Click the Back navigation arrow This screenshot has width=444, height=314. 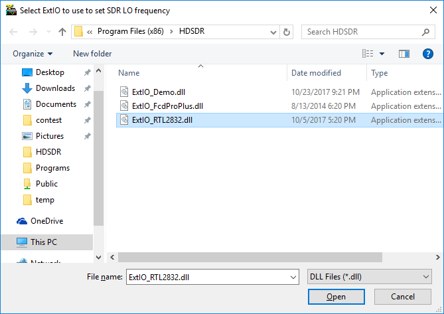tap(13, 32)
